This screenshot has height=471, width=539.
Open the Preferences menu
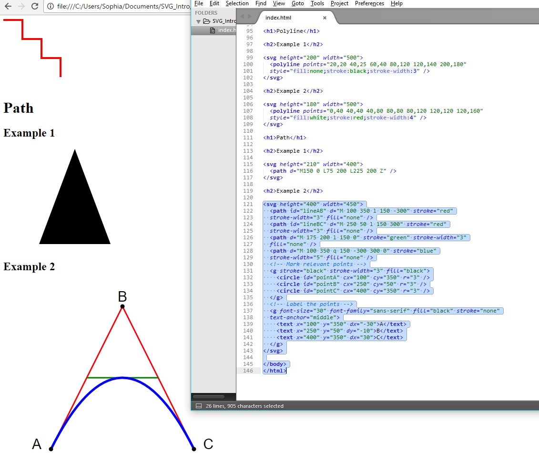[x=369, y=3]
